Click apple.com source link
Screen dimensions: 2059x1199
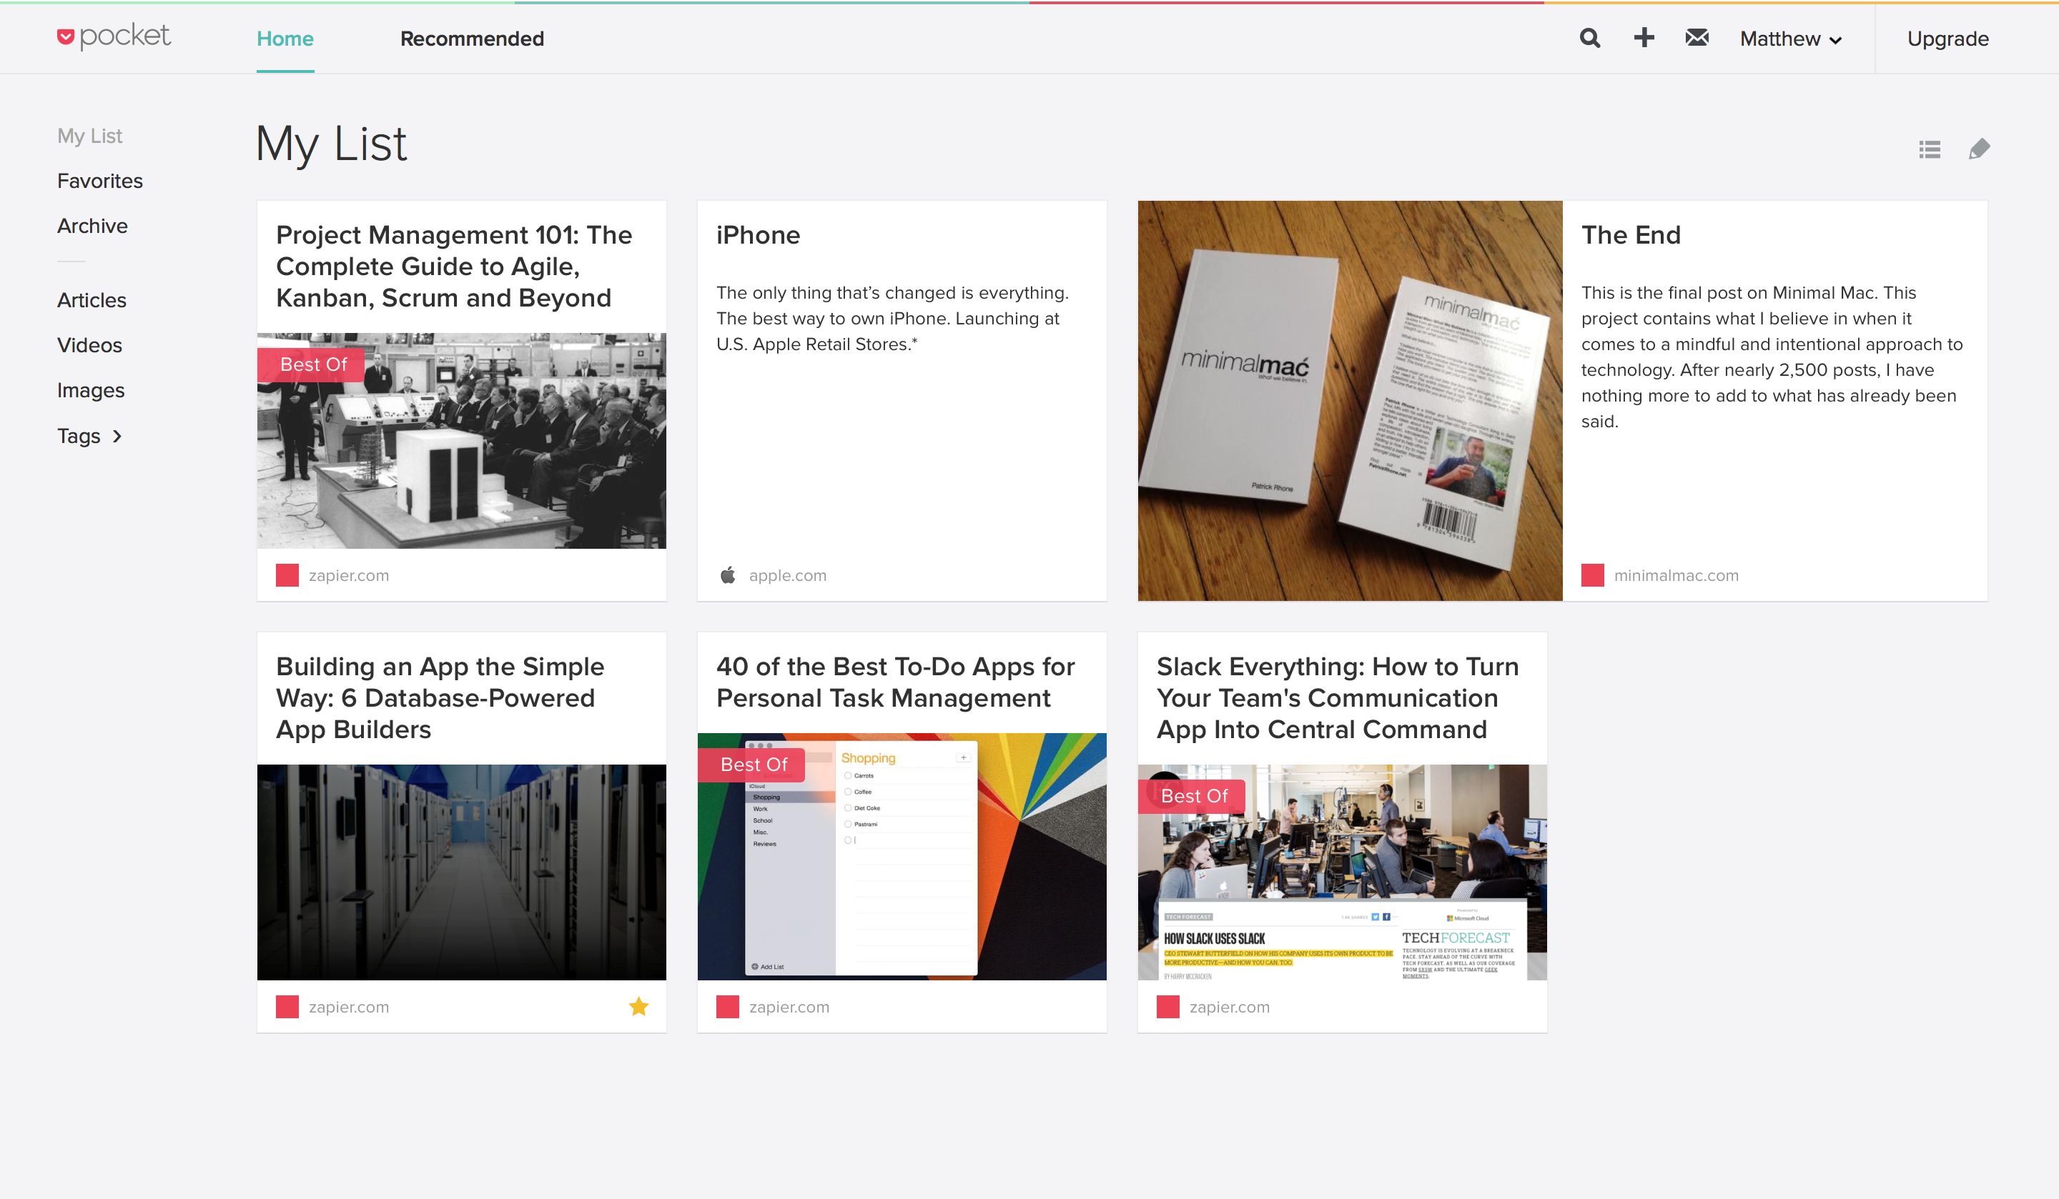point(788,576)
